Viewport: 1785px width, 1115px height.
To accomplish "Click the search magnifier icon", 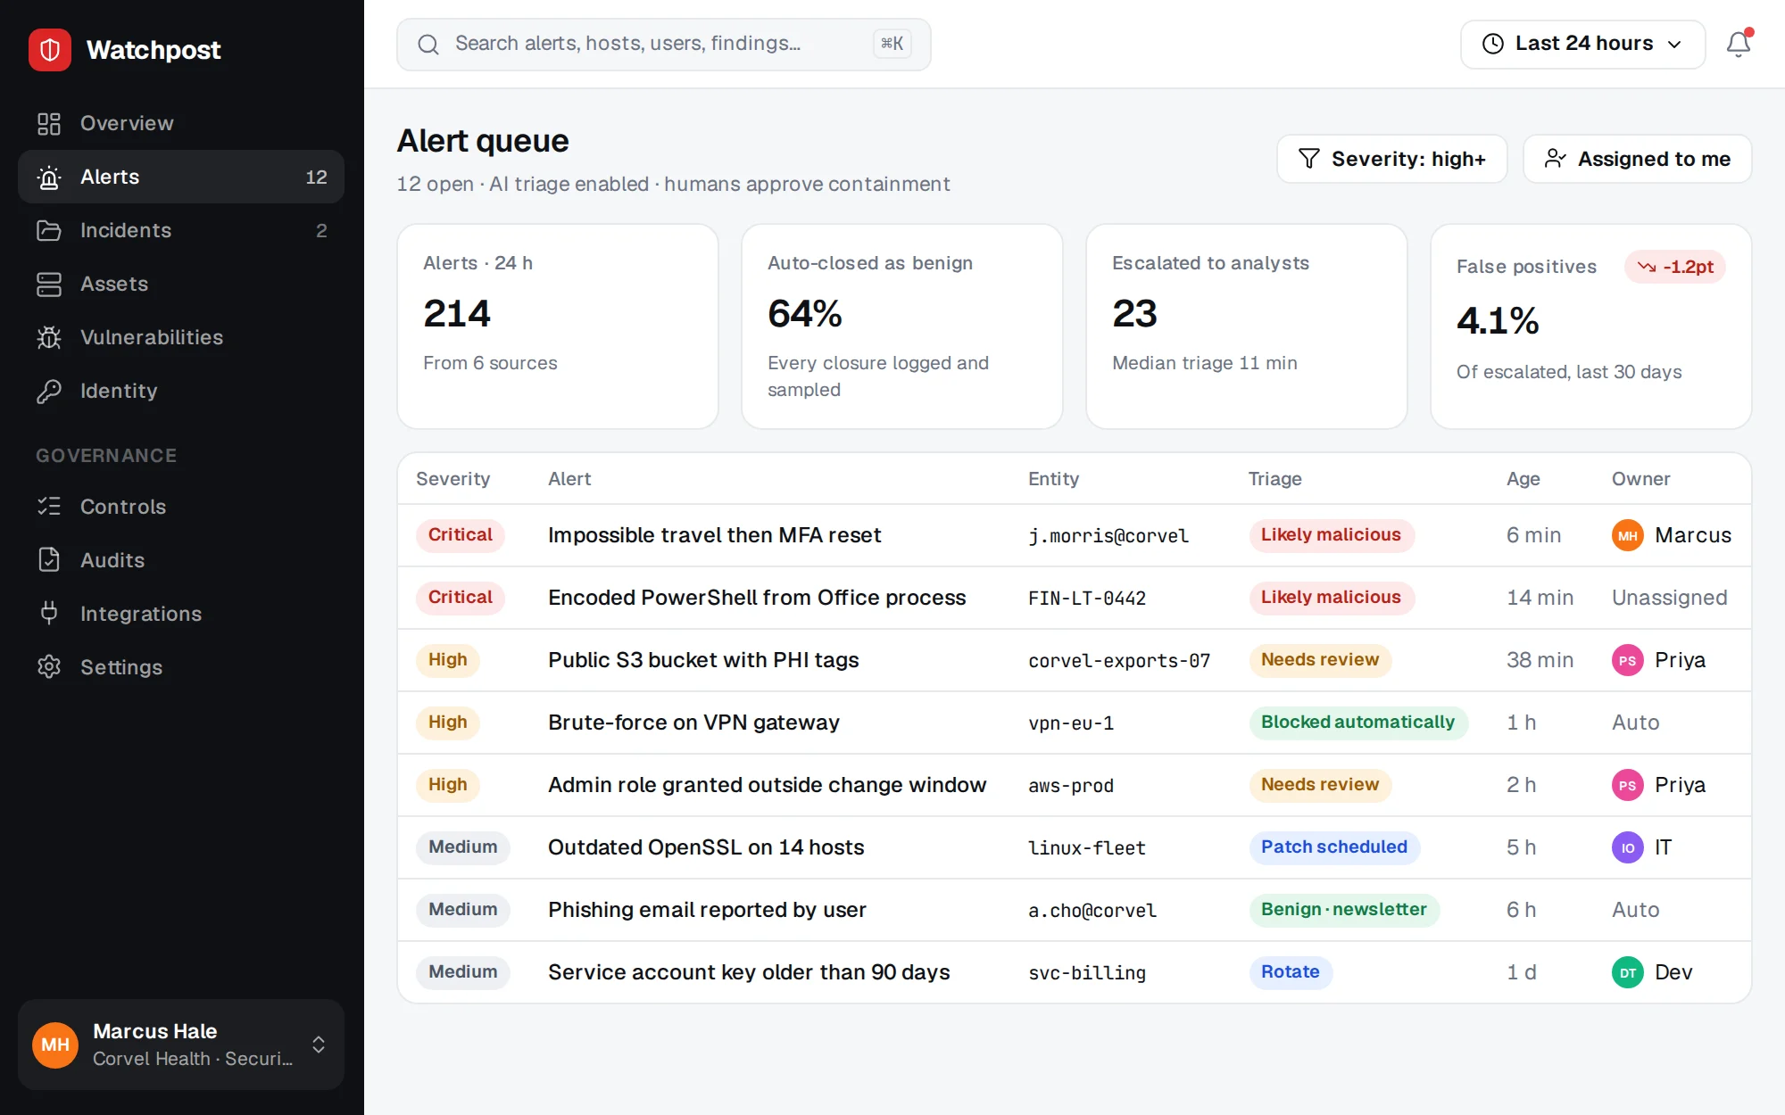I will click(428, 45).
